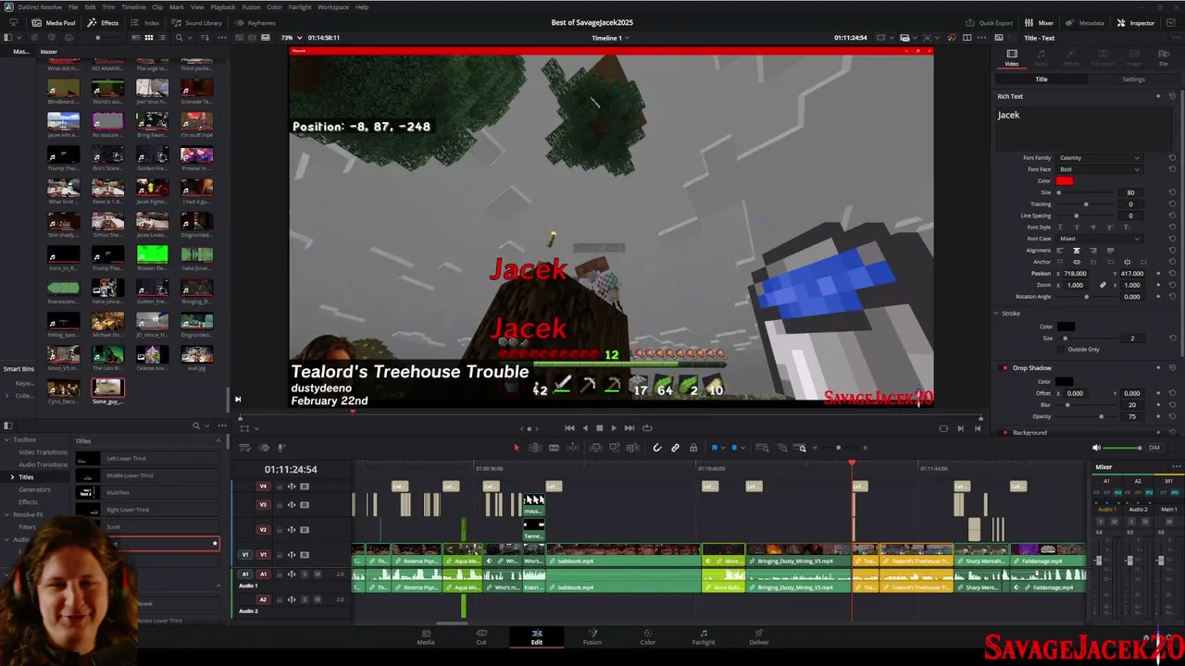Open the Timeline 1 name dropdown
The image size is (1185, 666).
pos(610,38)
